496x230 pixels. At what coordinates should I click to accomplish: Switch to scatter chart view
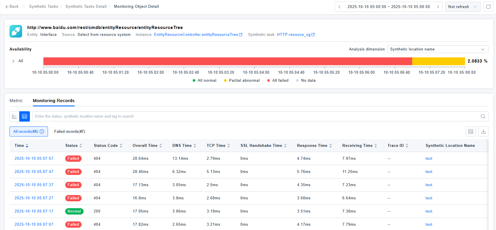click(x=14, y=116)
